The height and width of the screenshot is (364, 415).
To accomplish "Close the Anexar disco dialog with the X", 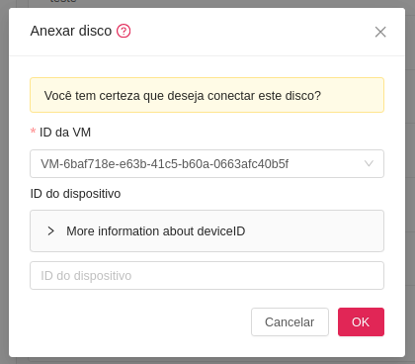I will click(x=380, y=32).
